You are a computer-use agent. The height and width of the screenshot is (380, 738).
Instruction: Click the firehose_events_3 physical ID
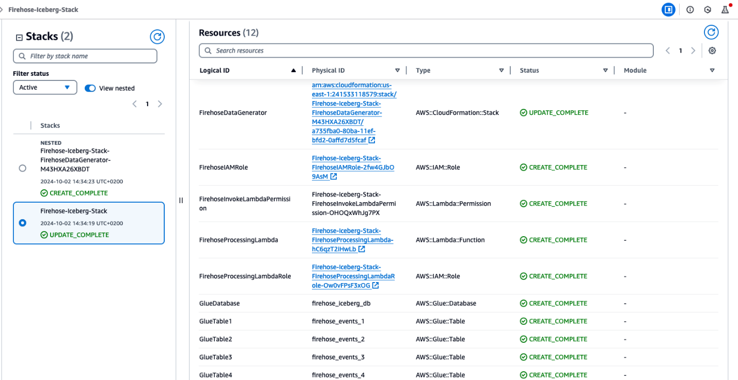[338, 357]
